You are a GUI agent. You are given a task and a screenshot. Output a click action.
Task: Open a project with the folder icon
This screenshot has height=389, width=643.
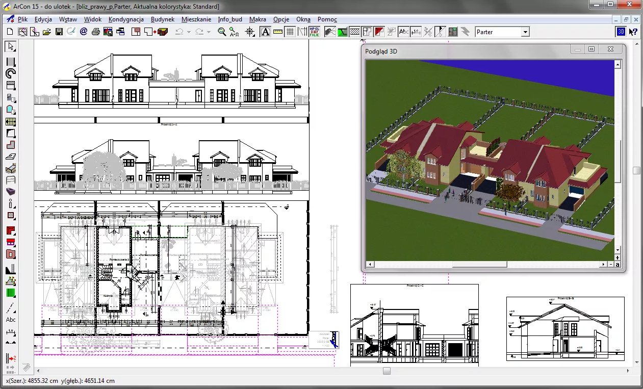click(x=47, y=32)
